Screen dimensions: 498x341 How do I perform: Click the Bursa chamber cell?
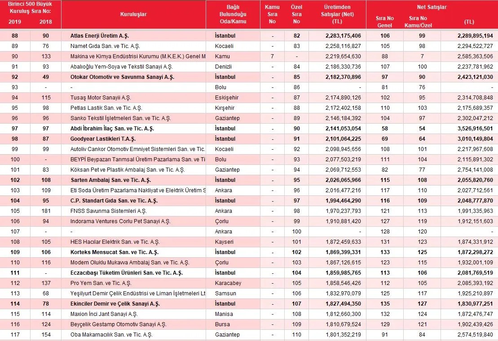pos(222,324)
